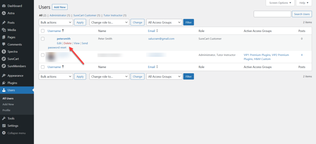This screenshot has height=144, width=316.
Task: Click the Astra logo icon
Action: (x=4, y=13)
